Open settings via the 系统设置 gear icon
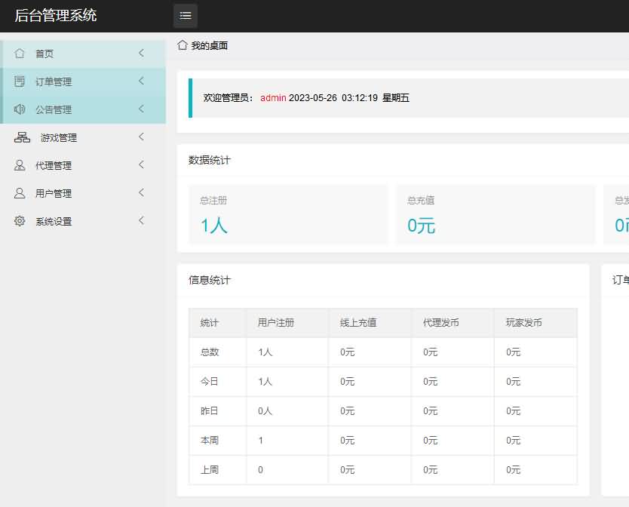The image size is (629, 507). coord(20,220)
